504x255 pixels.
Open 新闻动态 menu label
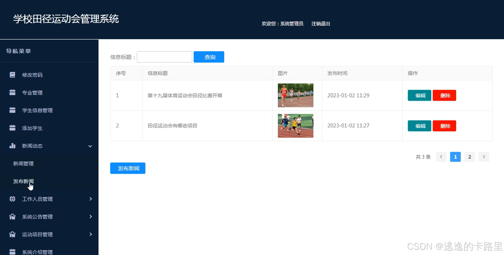point(32,146)
